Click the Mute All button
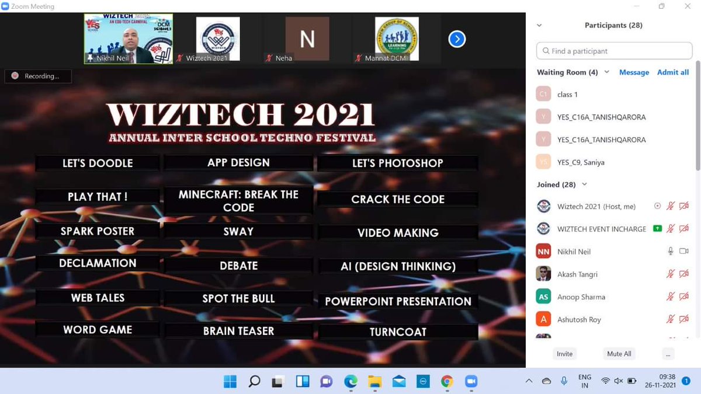701x394 pixels. click(x=619, y=354)
